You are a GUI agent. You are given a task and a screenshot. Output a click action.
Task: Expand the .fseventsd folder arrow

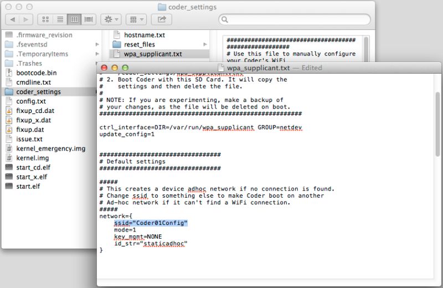point(97,44)
